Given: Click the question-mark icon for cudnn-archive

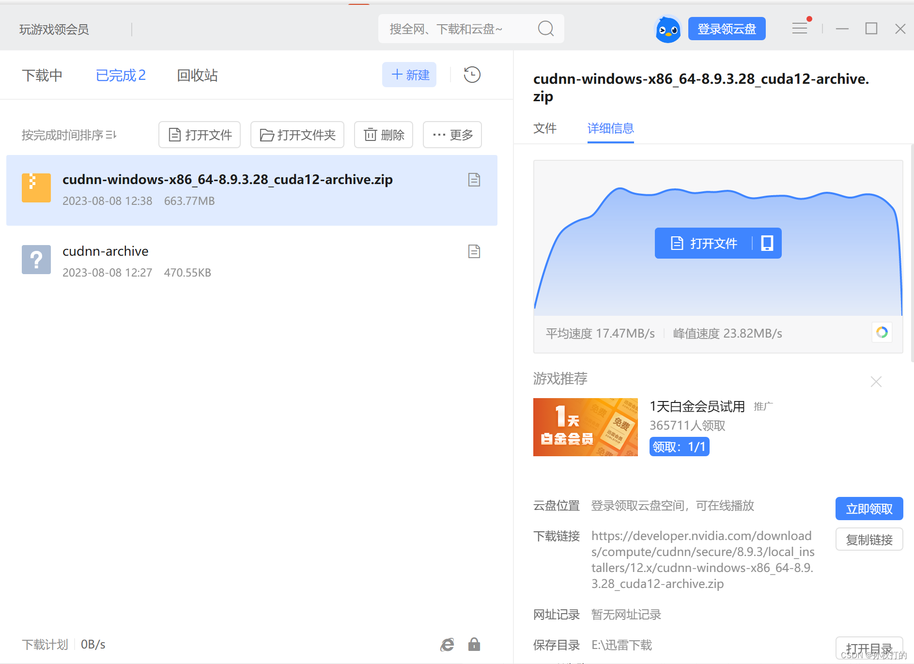Looking at the screenshot, I should (x=36, y=260).
